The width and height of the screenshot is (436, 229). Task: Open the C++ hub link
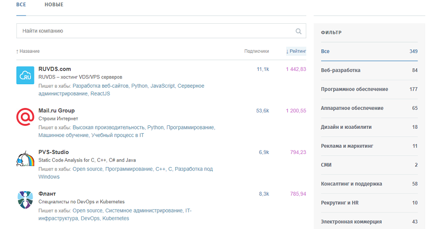pos(160,169)
